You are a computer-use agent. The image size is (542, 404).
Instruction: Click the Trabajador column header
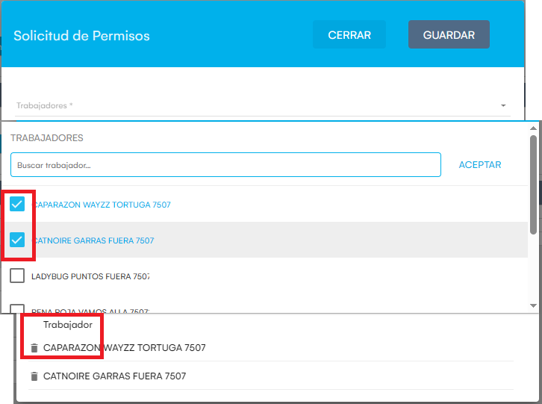67,325
